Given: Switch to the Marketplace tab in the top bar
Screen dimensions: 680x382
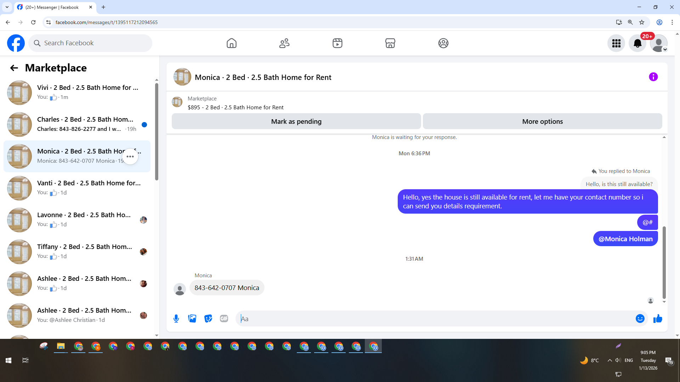Looking at the screenshot, I should [x=390, y=43].
